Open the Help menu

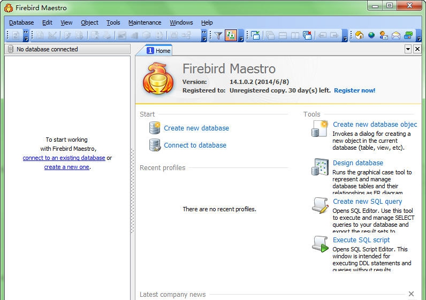pyautogui.click(x=207, y=22)
